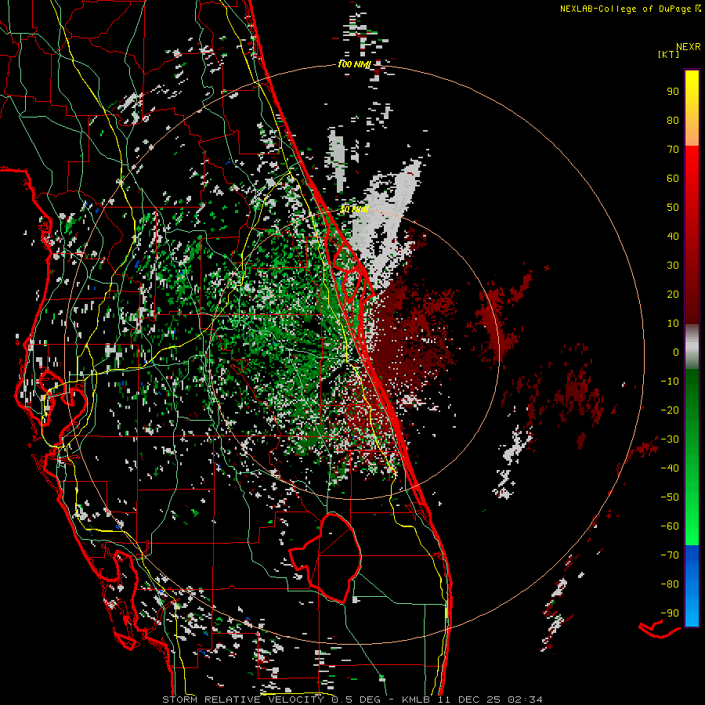The width and height of the screenshot is (705, 705).
Task: Click the -70 value on velocity scale
Action: (670, 555)
